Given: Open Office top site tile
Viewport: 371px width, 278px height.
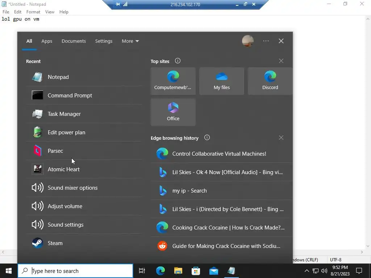Looking at the screenshot, I should [x=173, y=112].
